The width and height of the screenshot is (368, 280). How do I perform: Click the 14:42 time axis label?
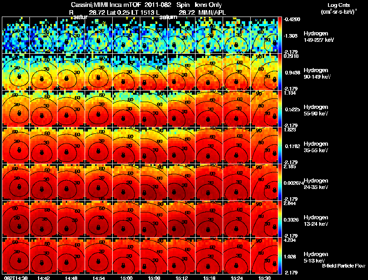(43, 278)
